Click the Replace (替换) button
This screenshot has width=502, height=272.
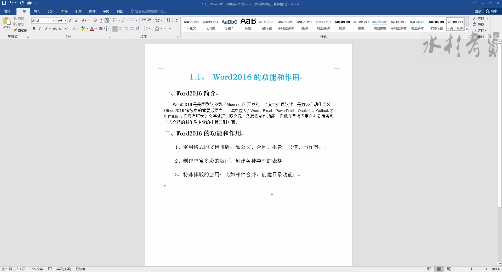479,24
